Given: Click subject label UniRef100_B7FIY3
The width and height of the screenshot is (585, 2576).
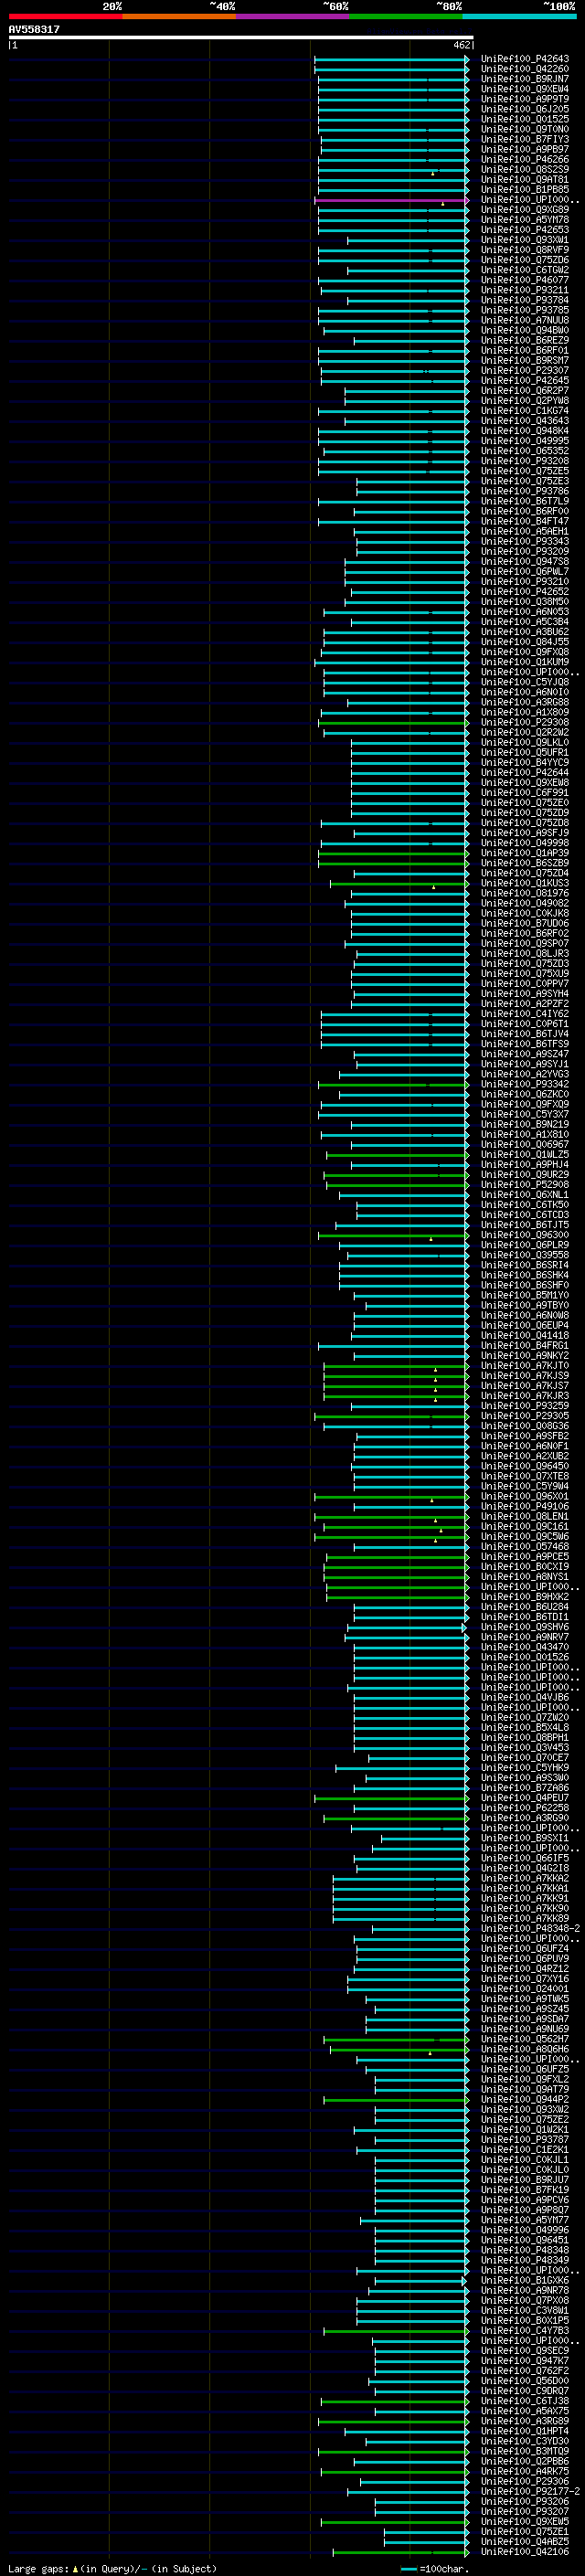Looking at the screenshot, I should [524, 140].
